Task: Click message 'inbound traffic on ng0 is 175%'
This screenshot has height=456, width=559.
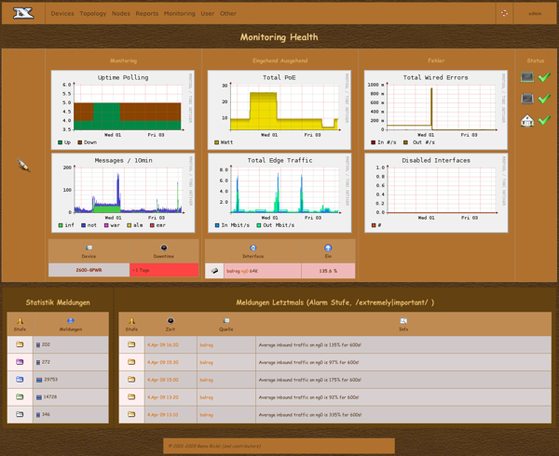Action: coord(310,380)
